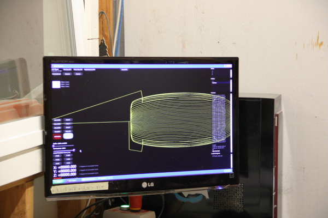Image resolution: width=328 pixels, height=218 pixels.
Task: Click the scrollbar of the long G-code list
Action: tap(231, 123)
